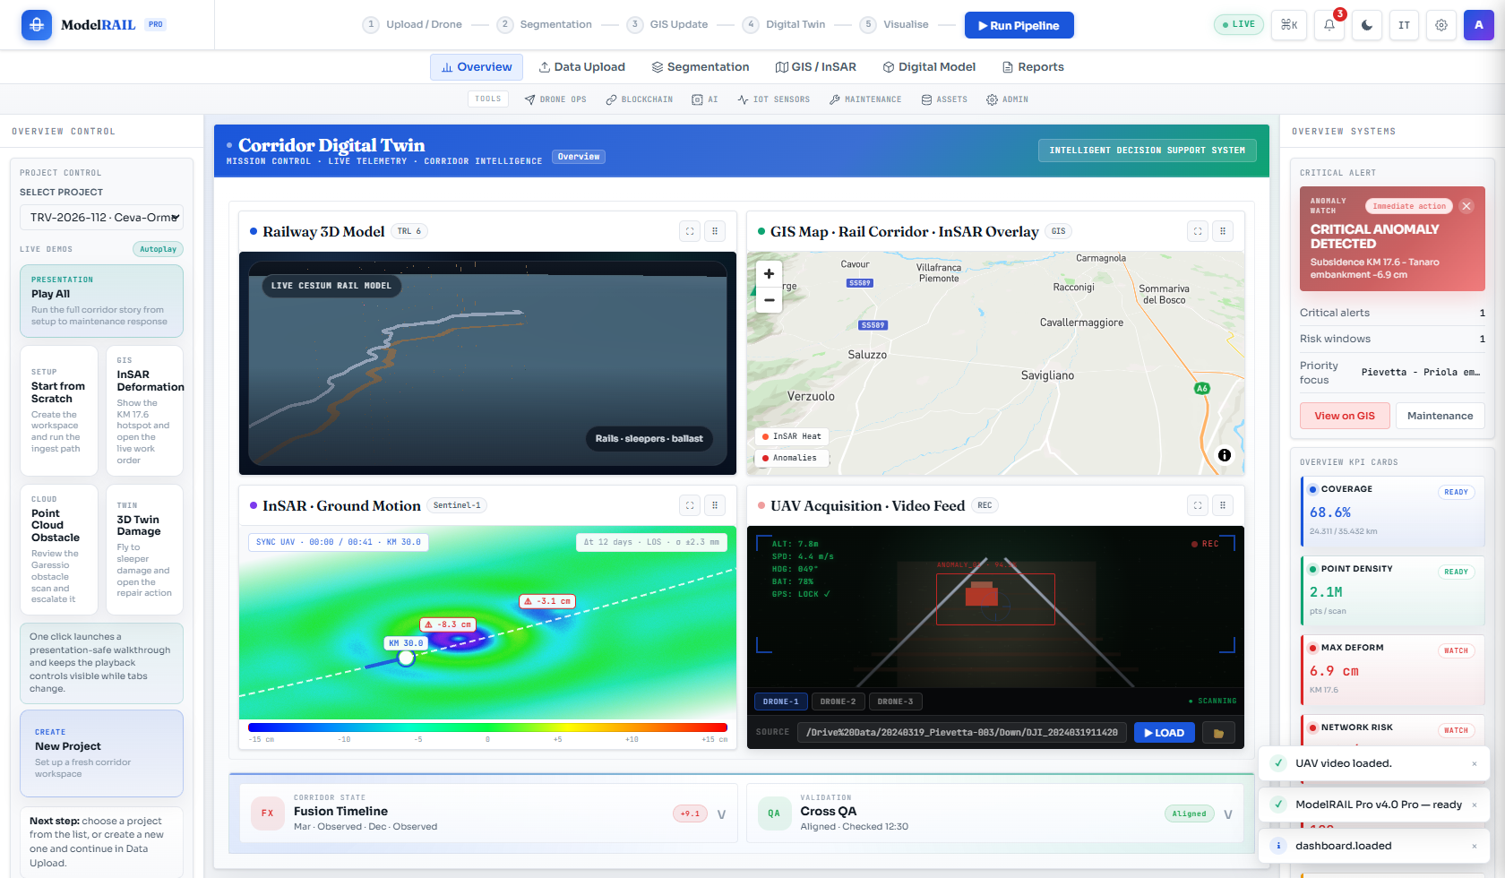Switch to the Reports tab

click(1033, 66)
